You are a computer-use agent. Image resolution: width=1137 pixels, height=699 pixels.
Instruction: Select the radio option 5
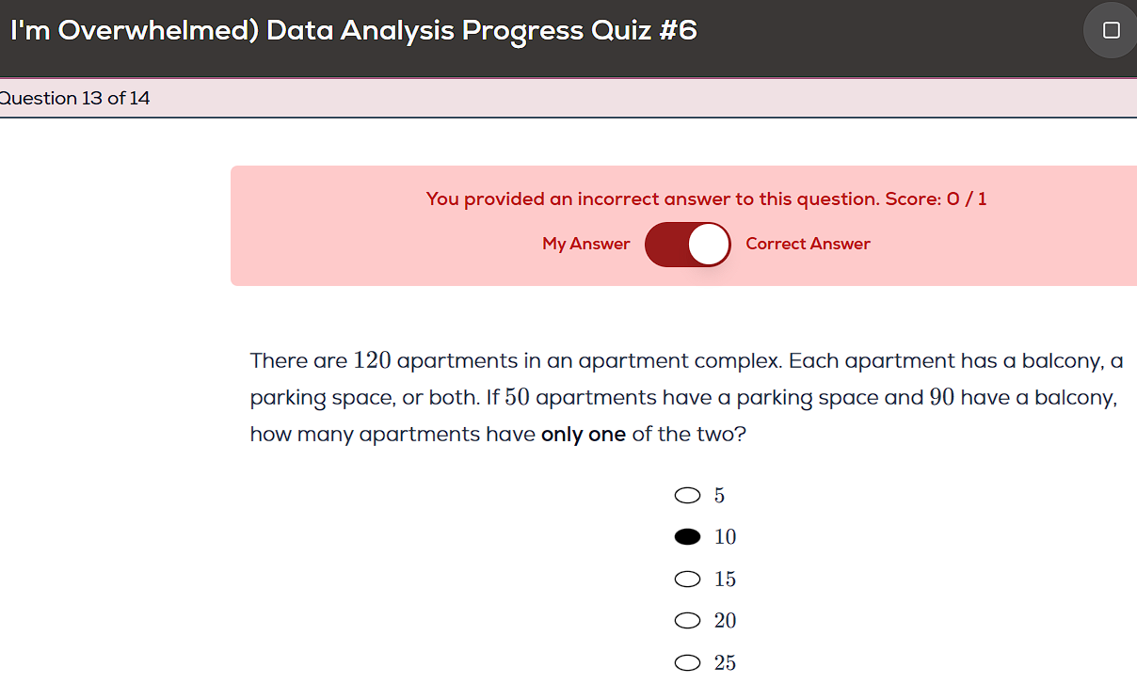688,496
